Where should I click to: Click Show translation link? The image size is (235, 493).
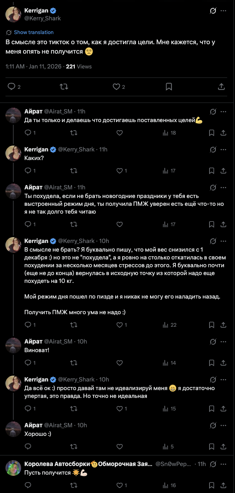pos(33,32)
